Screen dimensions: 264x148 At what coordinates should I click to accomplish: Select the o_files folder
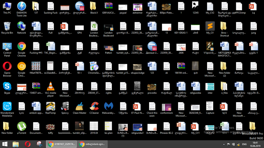coord(225,88)
